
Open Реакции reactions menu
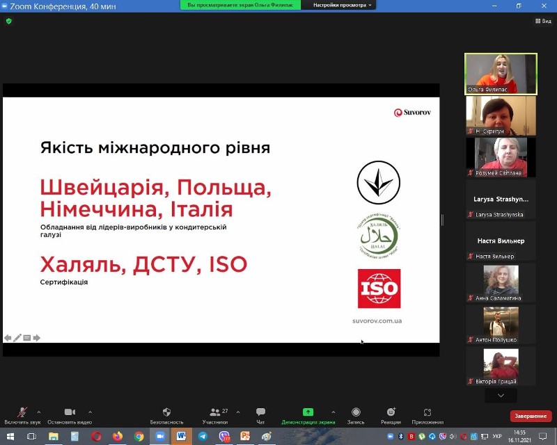tap(391, 416)
